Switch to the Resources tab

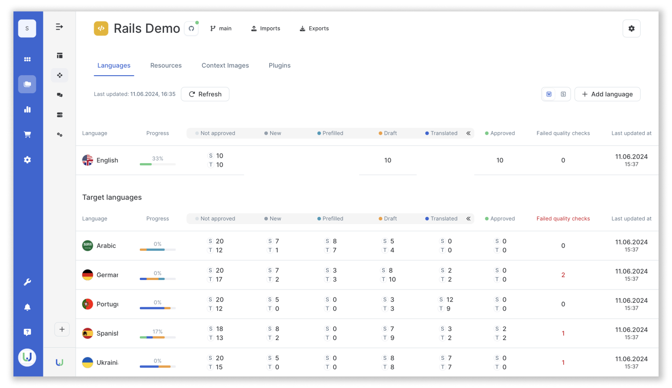[166, 65]
